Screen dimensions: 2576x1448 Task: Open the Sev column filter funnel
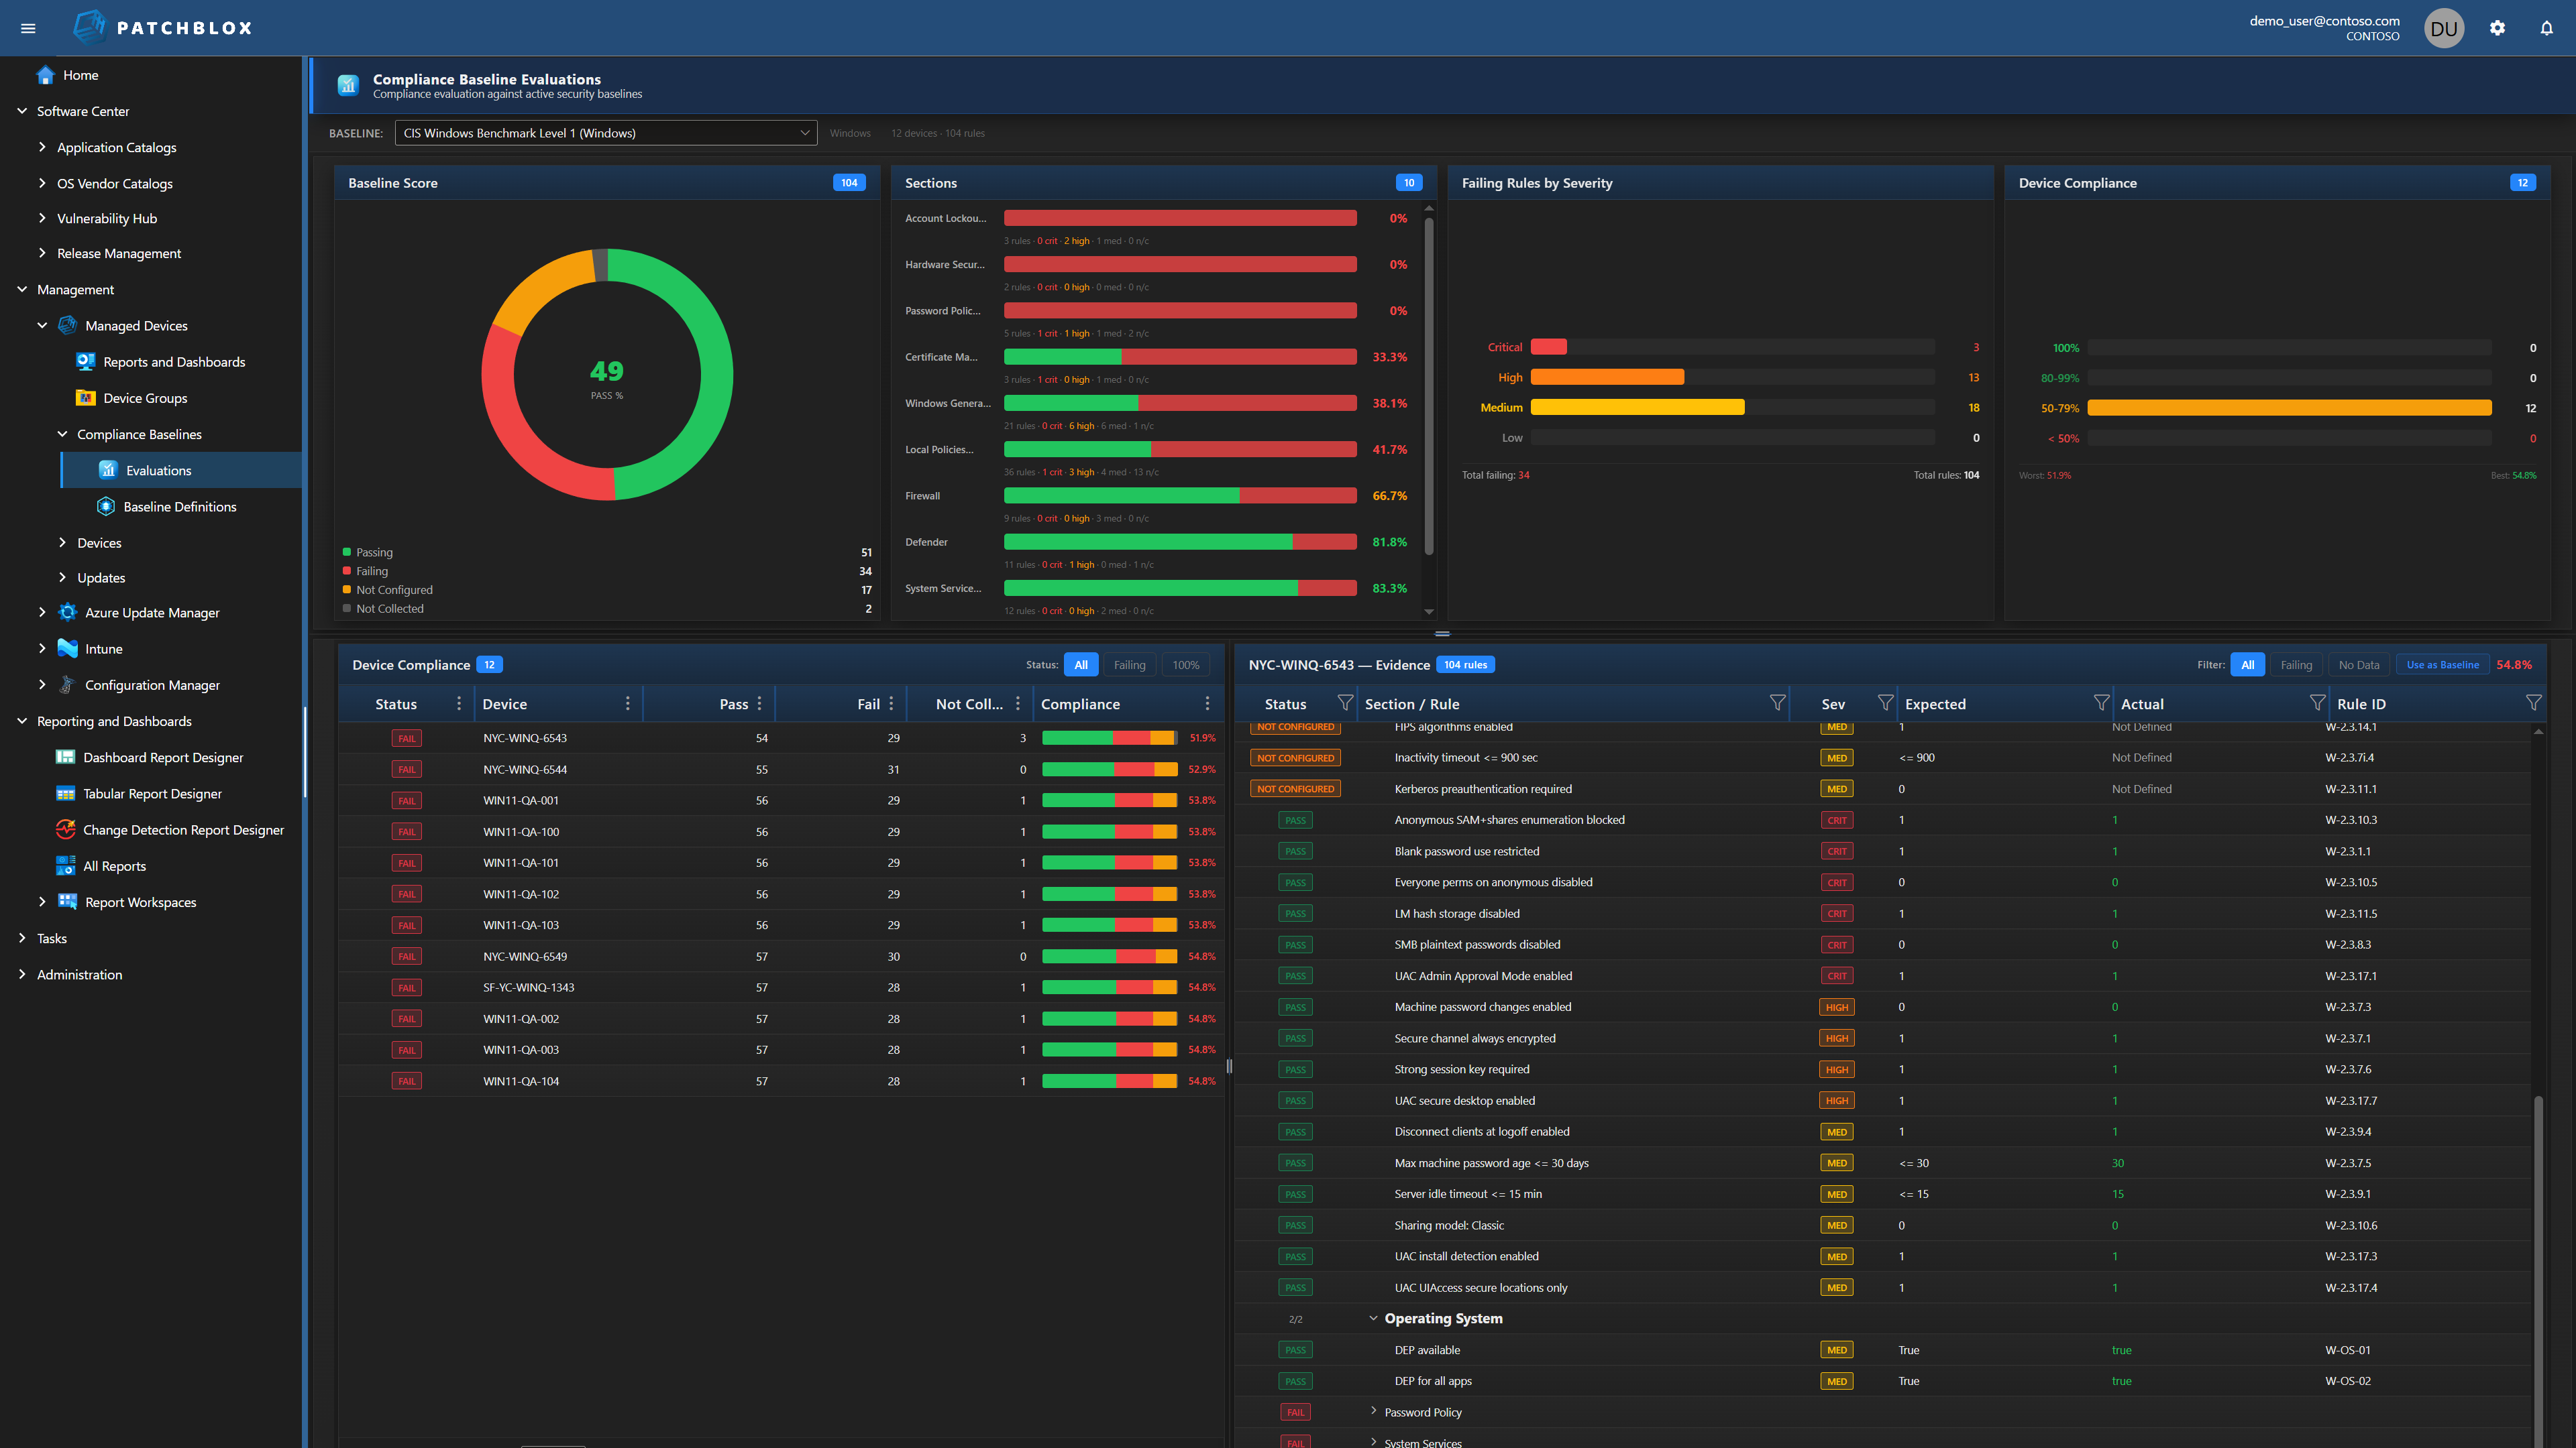(x=1885, y=701)
